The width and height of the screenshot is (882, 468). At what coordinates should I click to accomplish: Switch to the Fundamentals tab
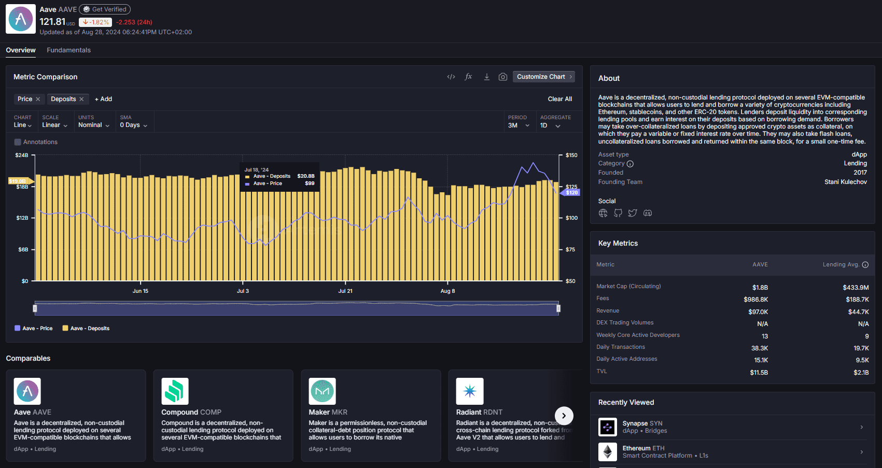(x=68, y=50)
